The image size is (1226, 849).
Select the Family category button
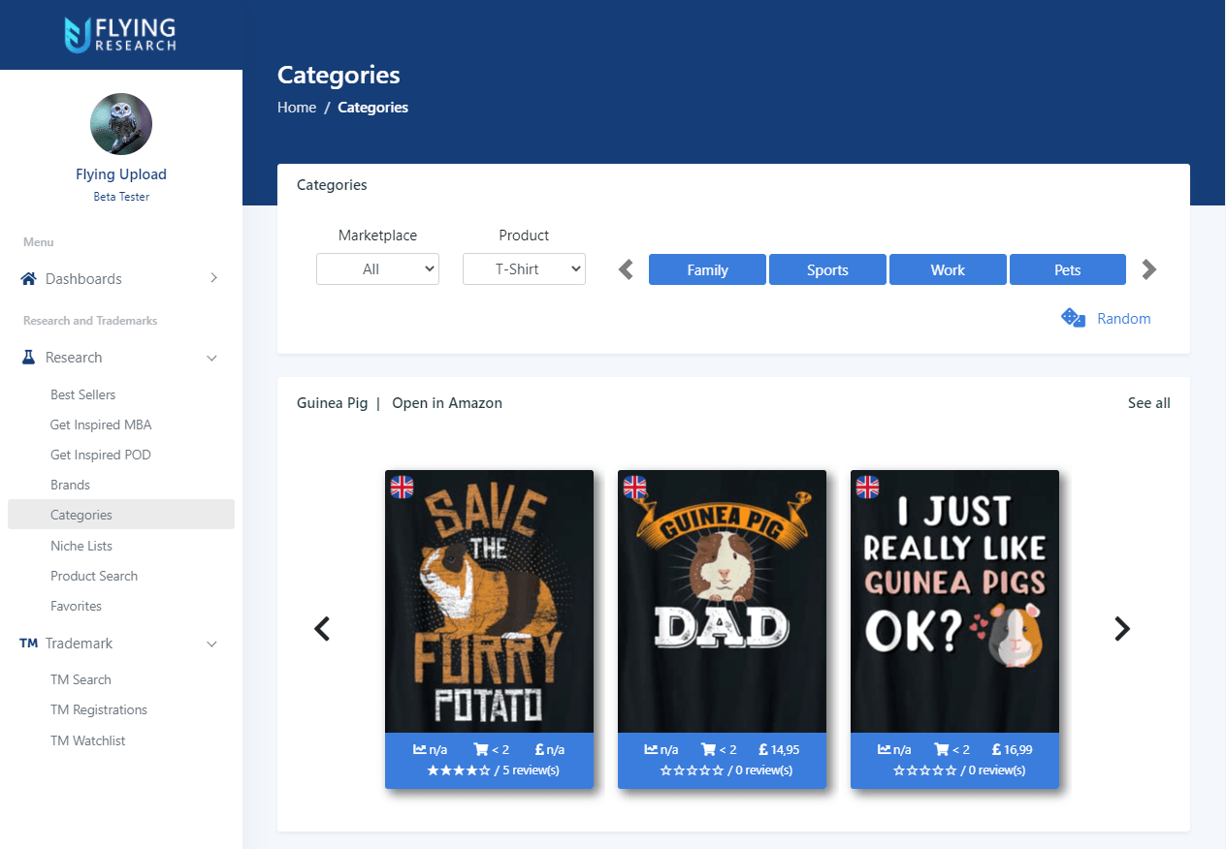tap(707, 269)
